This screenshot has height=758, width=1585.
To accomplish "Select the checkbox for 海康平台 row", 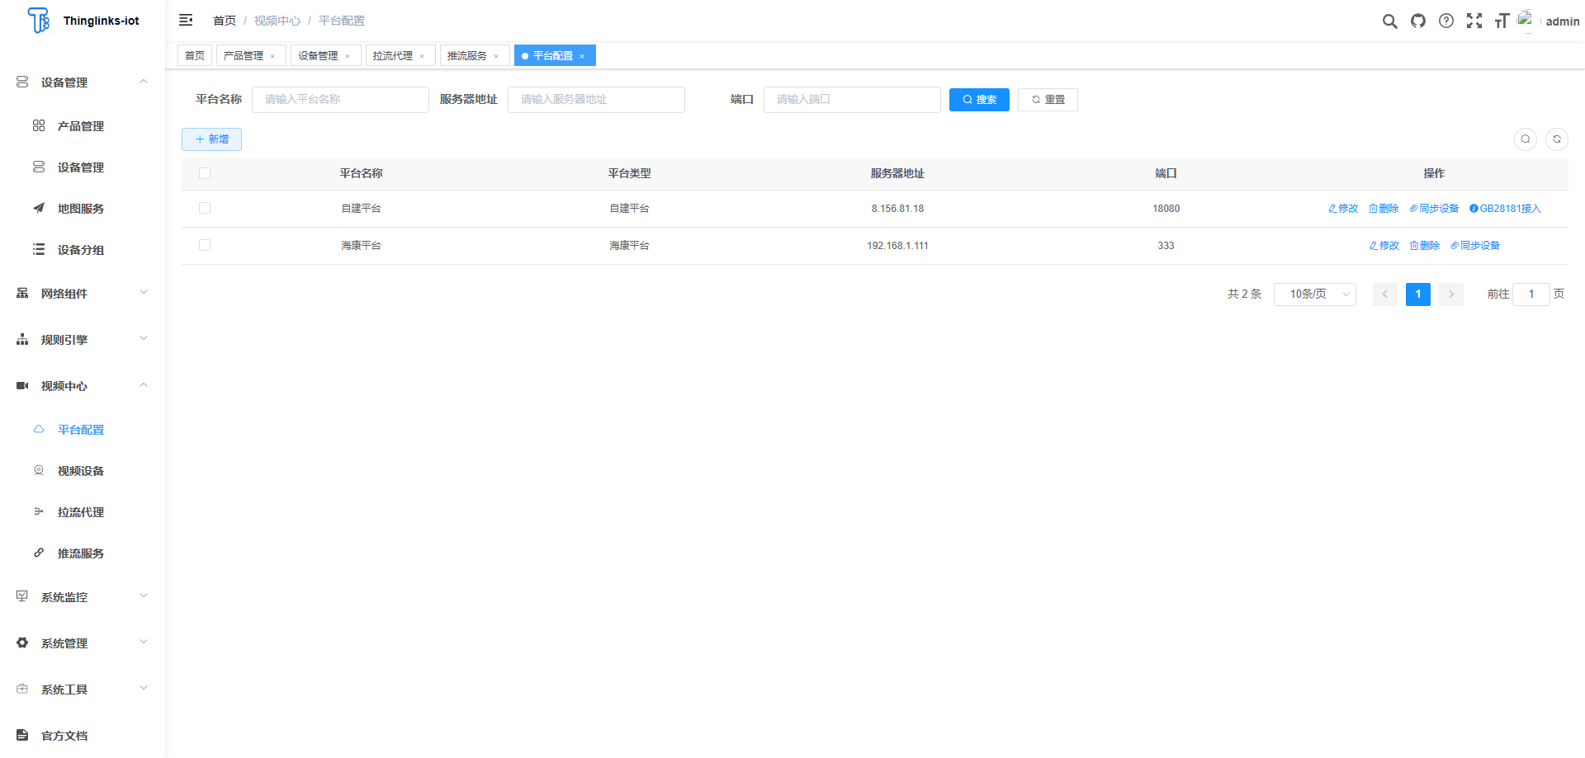I will (205, 246).
